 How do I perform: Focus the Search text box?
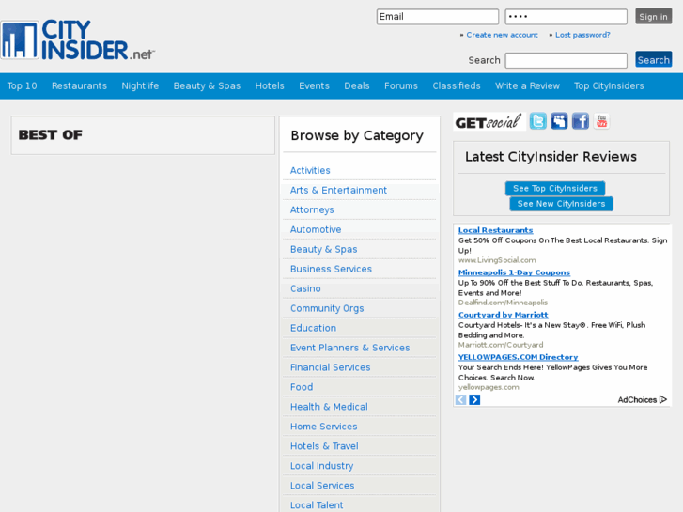point(567,60)
